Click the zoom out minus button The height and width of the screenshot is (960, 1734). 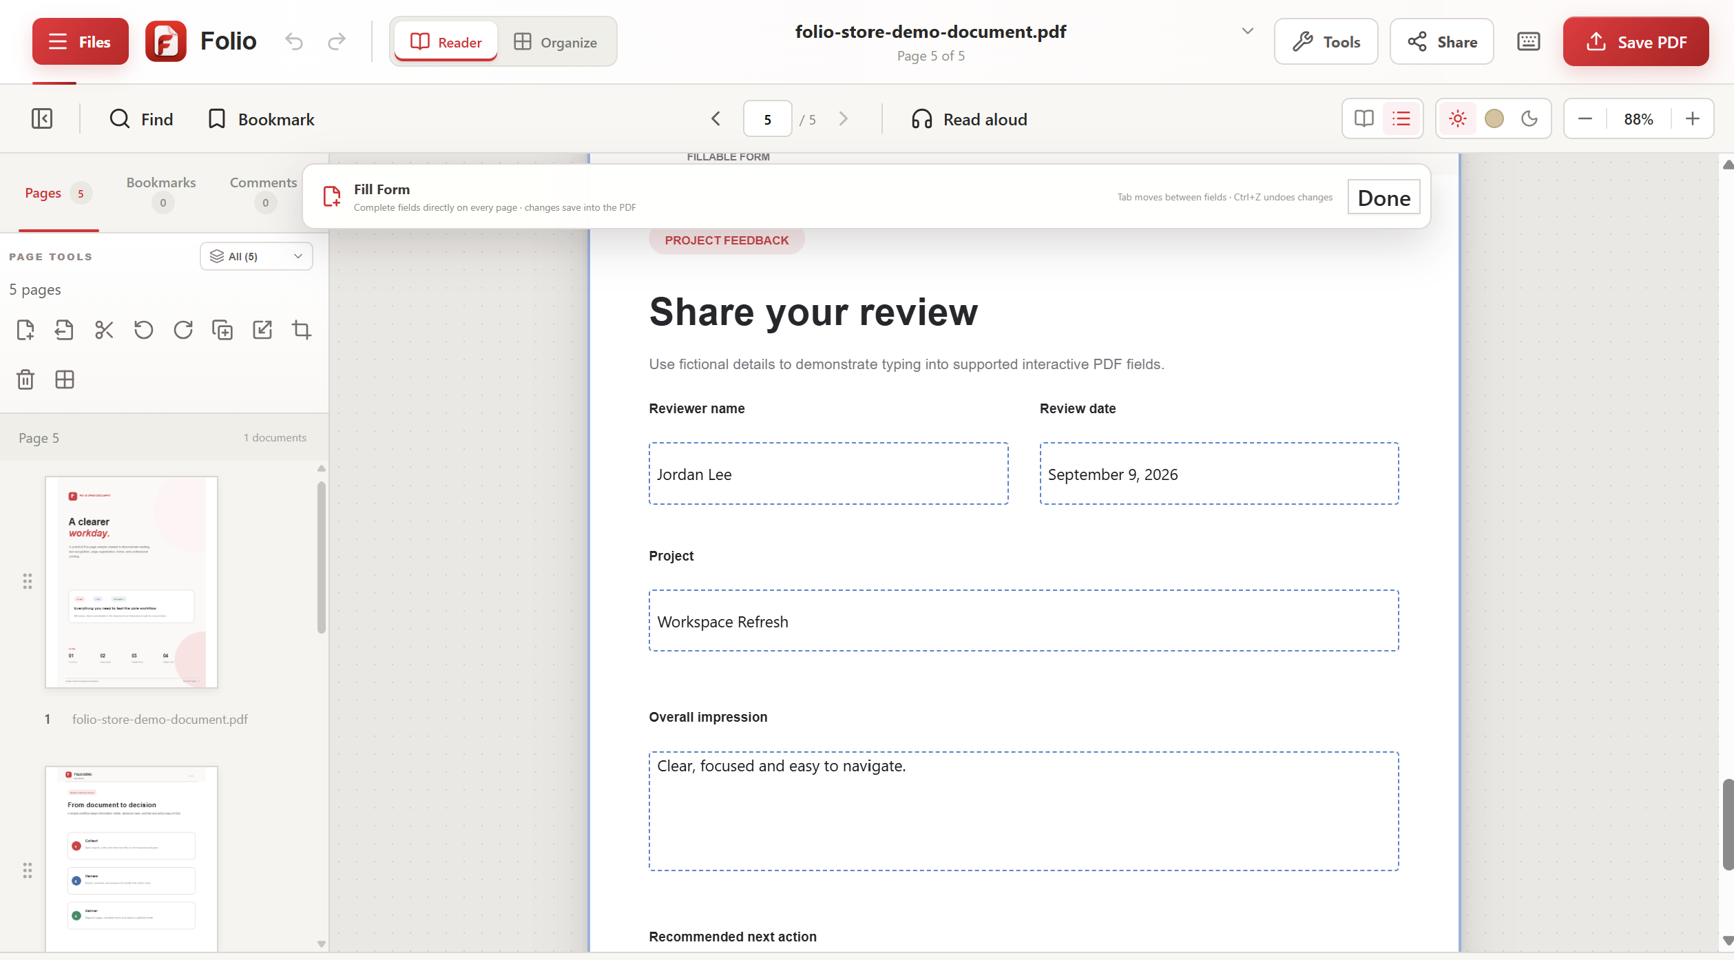point(1585,118)
